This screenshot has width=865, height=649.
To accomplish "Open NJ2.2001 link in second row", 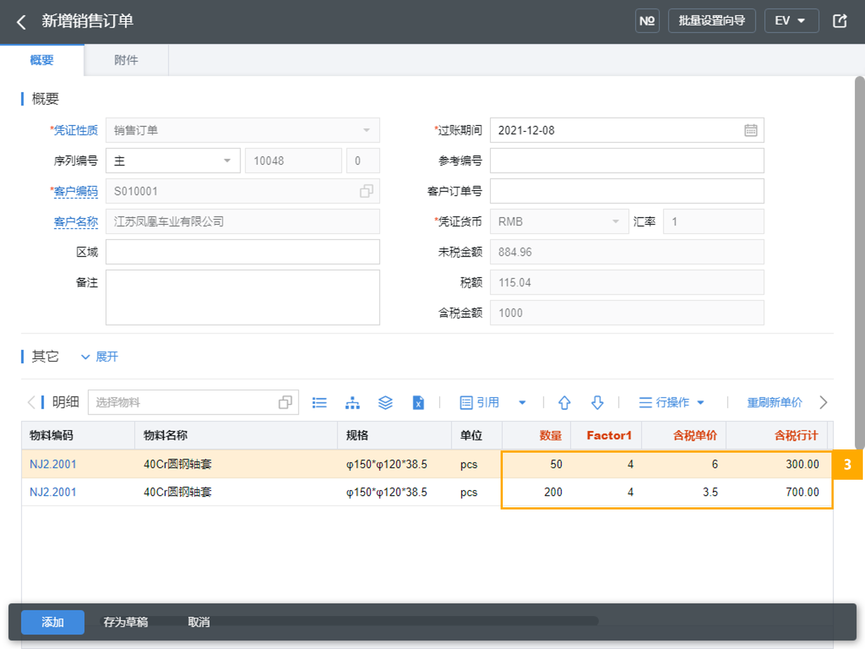I will [x=53, y=492].
